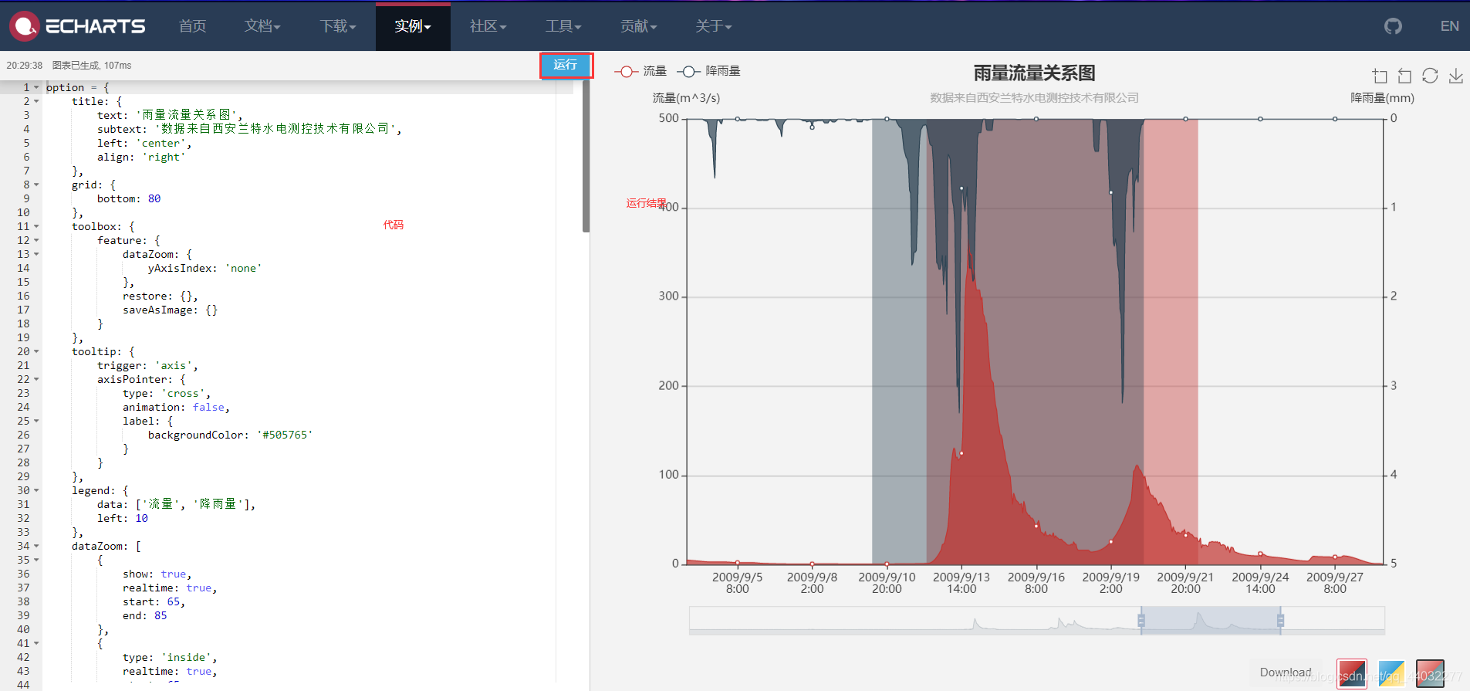Select the dark-bordered pink-and-teal theme swatch

coord(1430,673)
